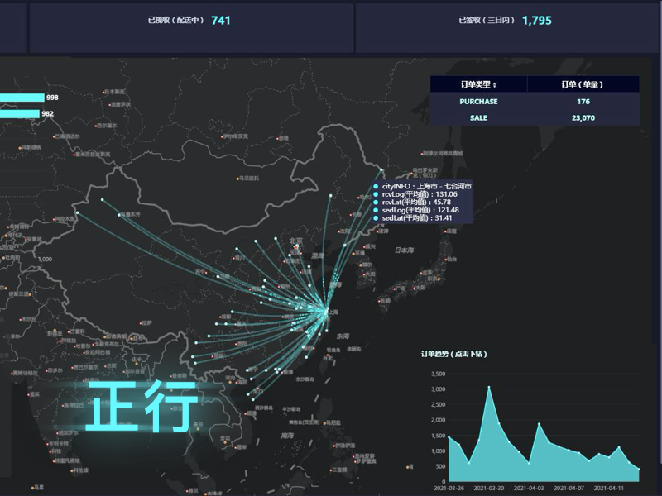Screen dimensions: 662x496
Task: Click the 2021-04-03 date on chart axis
Action: pos(530,488)
